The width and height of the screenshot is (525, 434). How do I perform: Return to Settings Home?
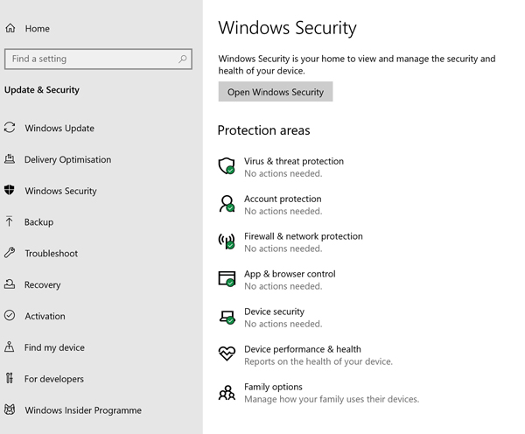tap(37, 29)
